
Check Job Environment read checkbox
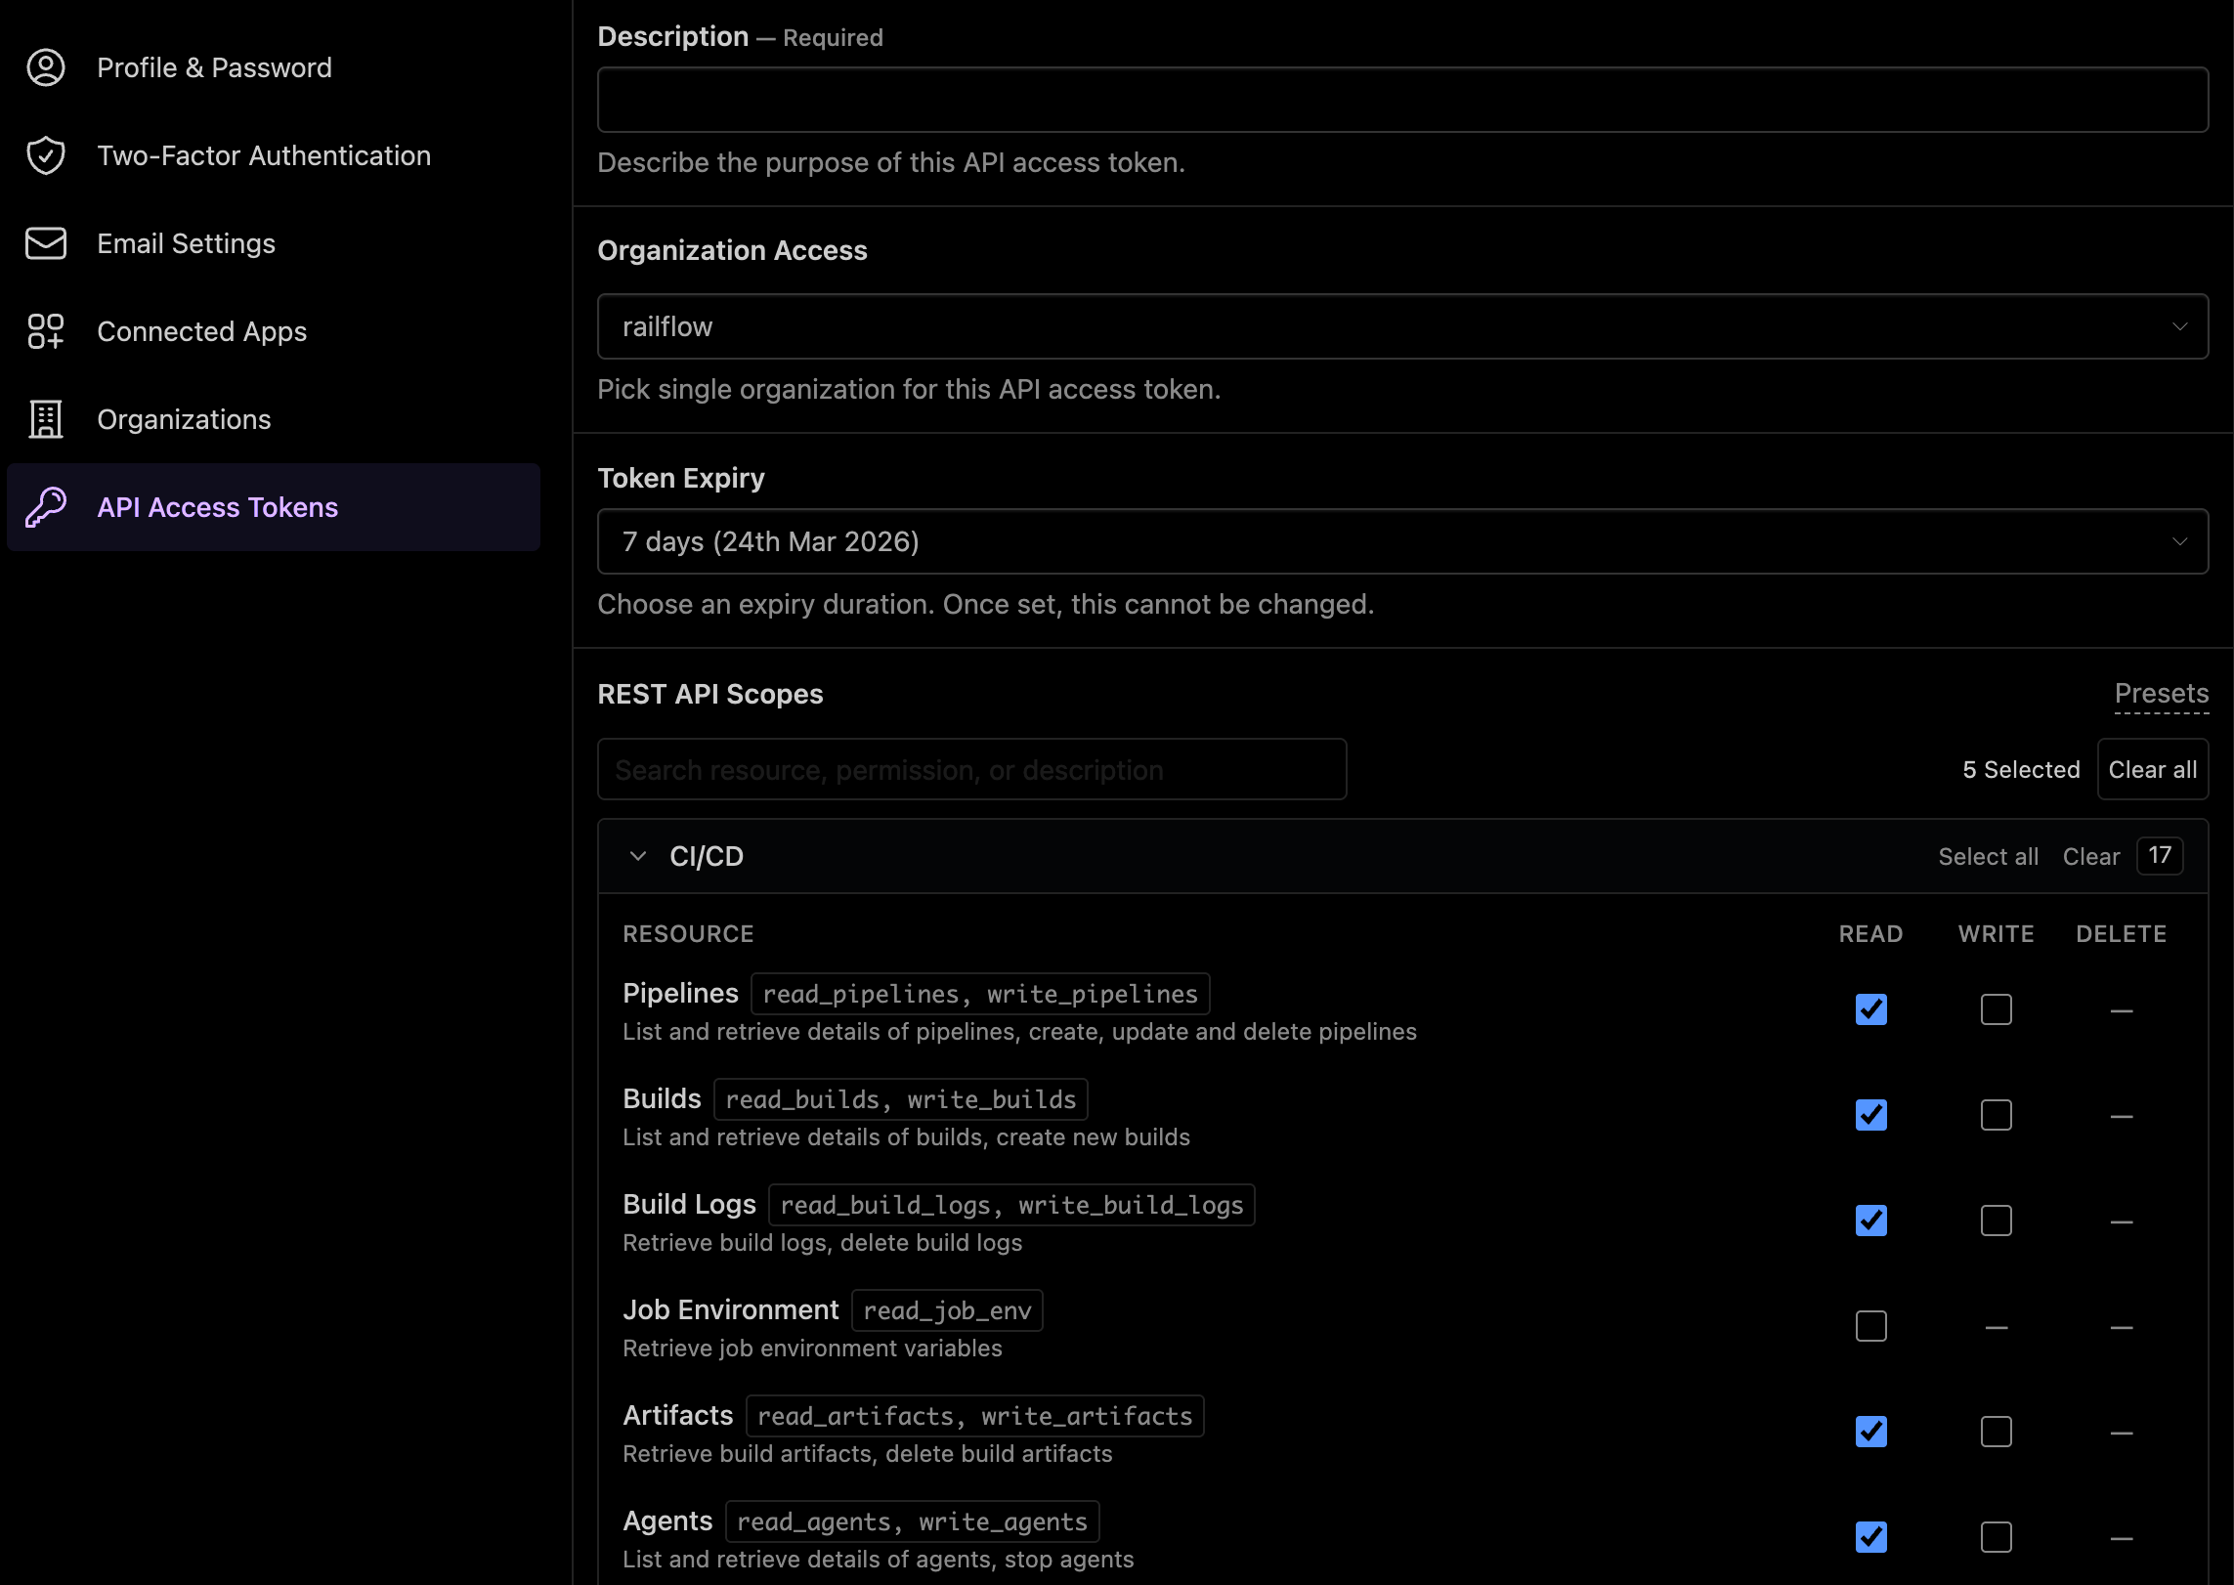[1870, 1326]
